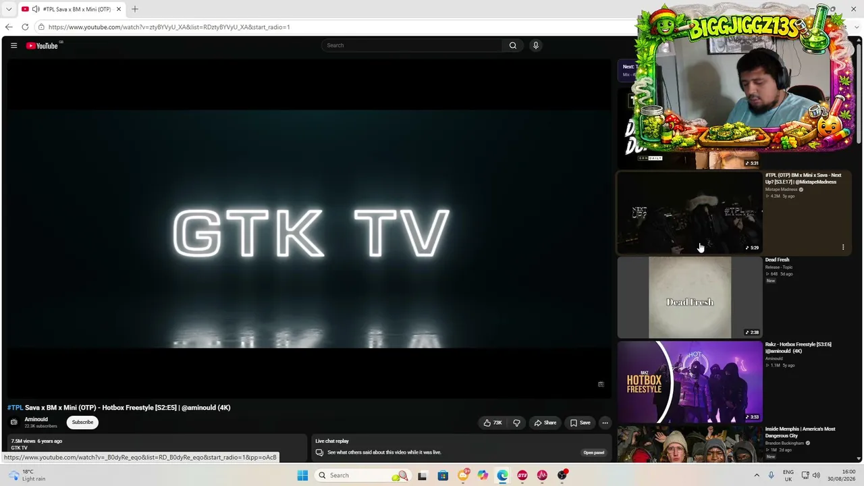This screenshot has width=864, height=486.
Task: Open the network icon in the tray
Action: coord(805,475)
